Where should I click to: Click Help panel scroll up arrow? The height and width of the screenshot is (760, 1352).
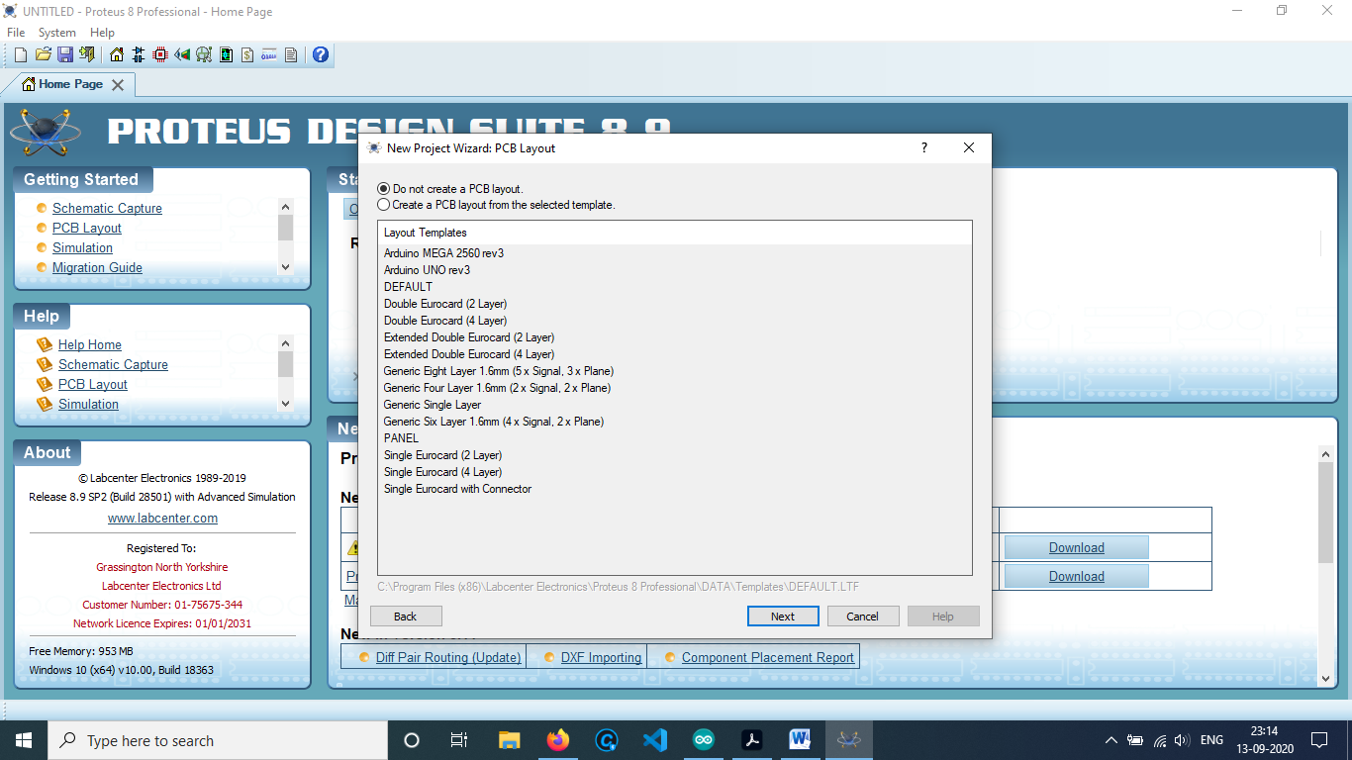click(286, 343)
